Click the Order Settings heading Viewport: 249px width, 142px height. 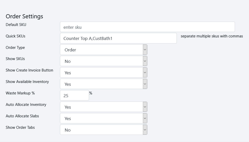[x=24, y=16]
